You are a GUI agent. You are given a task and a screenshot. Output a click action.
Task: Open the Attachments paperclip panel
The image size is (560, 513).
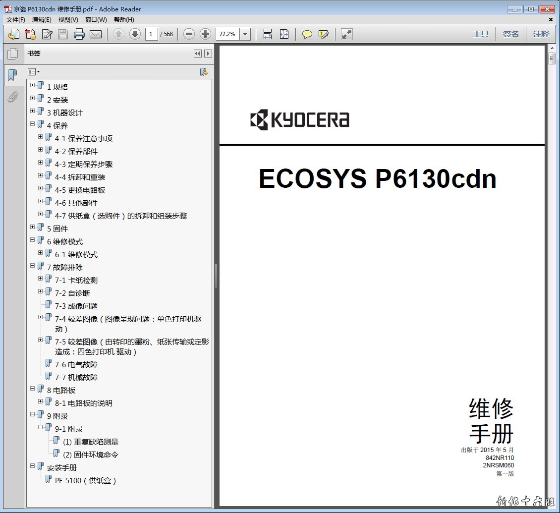point(12,97)
